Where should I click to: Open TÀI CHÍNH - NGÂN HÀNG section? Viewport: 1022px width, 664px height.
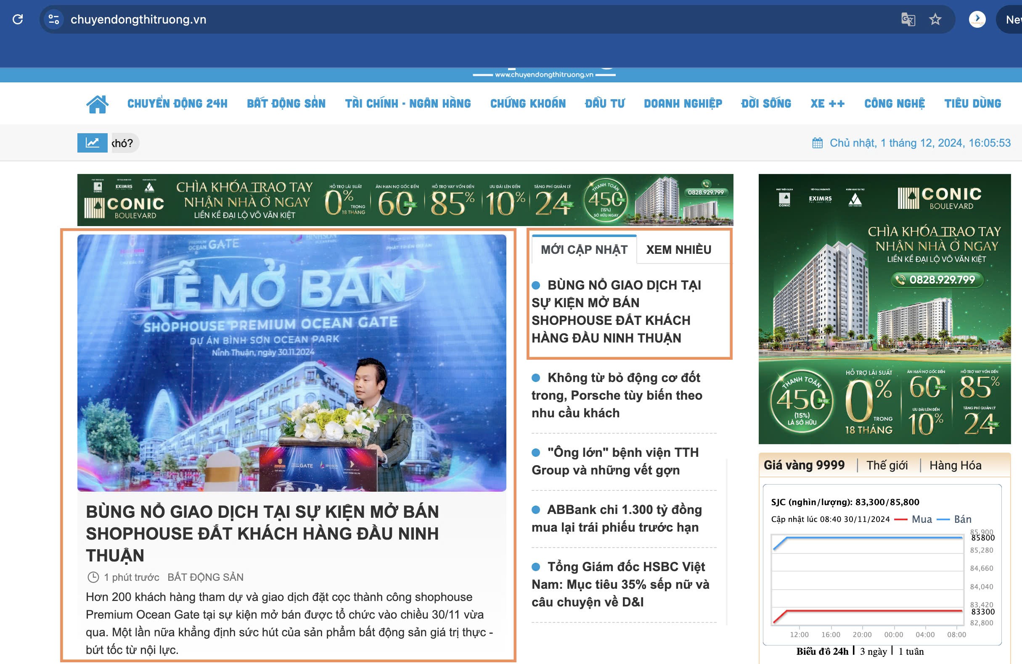[x=408, y=103]
